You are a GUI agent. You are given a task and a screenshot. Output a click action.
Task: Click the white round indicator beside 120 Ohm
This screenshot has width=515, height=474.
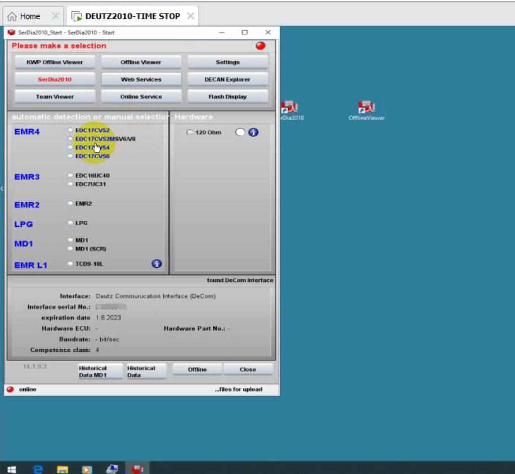(240, 132)
